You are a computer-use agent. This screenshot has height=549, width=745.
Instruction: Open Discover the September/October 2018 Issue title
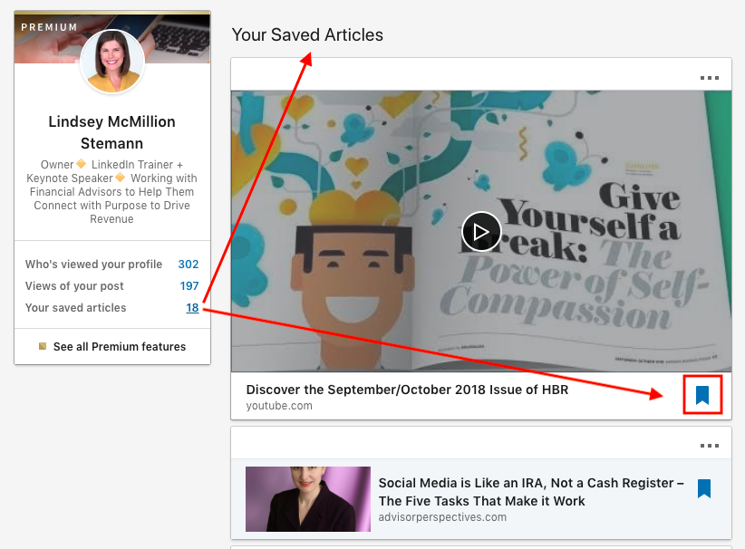[x=407, y=390]
